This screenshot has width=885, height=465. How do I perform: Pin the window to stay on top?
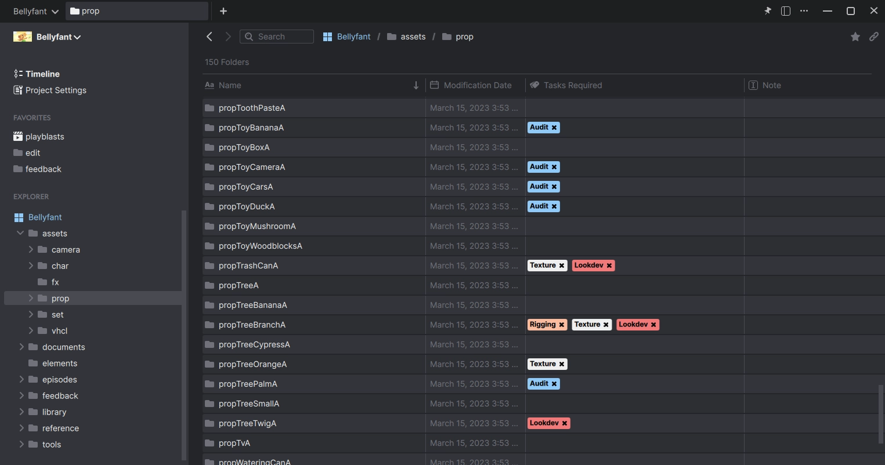pos(767,10)
